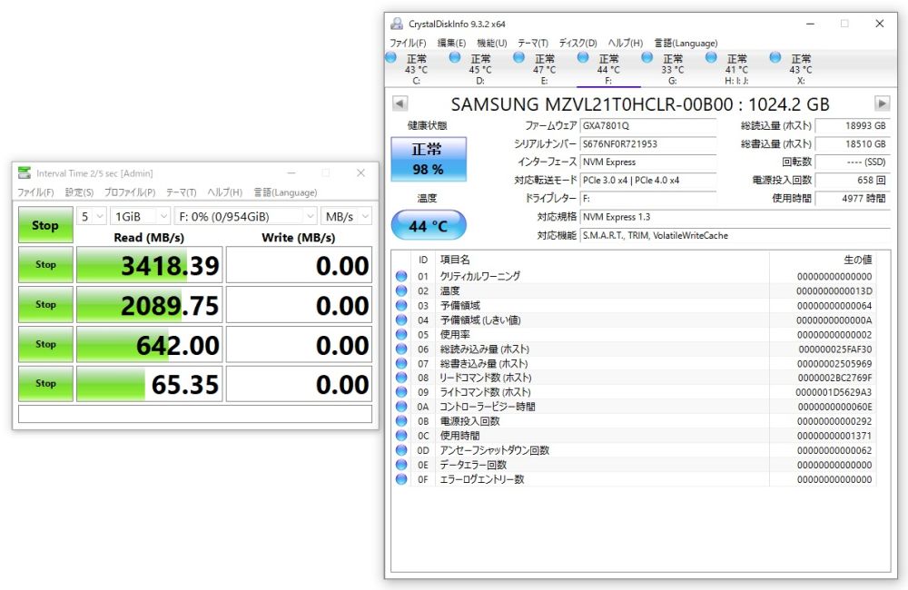Open 機能(U) menu in CrystalDiskInfo
908x590 pixels.
pos(491,43)
